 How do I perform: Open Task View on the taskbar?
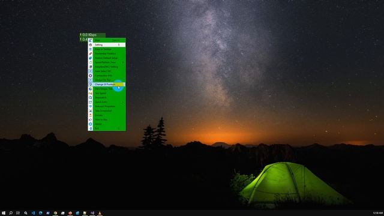tap(18, 213)
